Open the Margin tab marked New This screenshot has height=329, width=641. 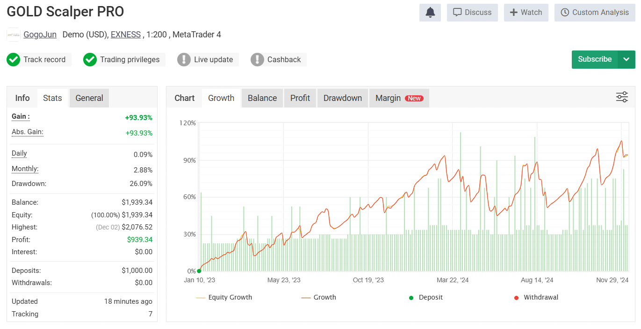(399, 98)
